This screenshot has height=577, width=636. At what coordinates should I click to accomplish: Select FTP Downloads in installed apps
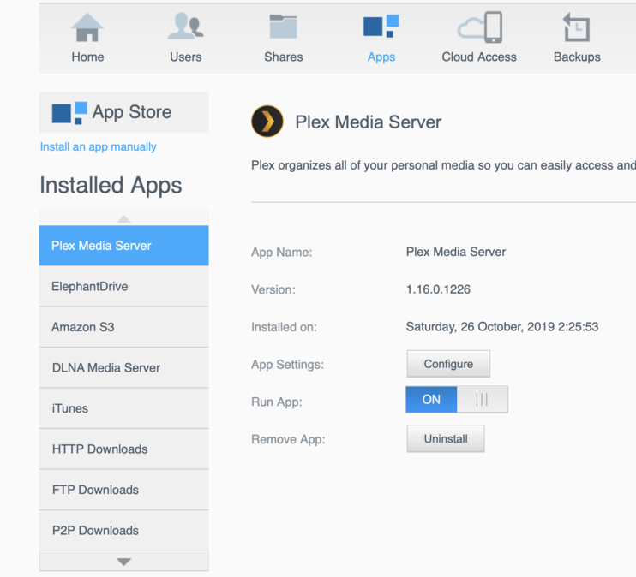tap(123, 490)
